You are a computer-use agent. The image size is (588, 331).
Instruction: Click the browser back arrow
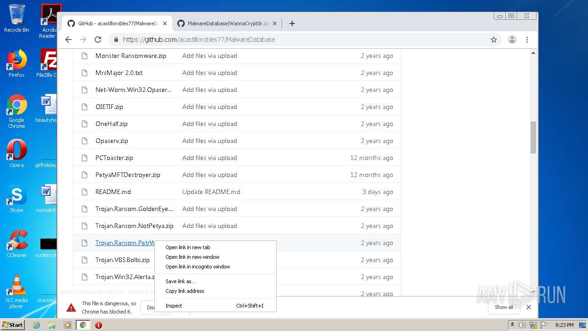(68, 40)
